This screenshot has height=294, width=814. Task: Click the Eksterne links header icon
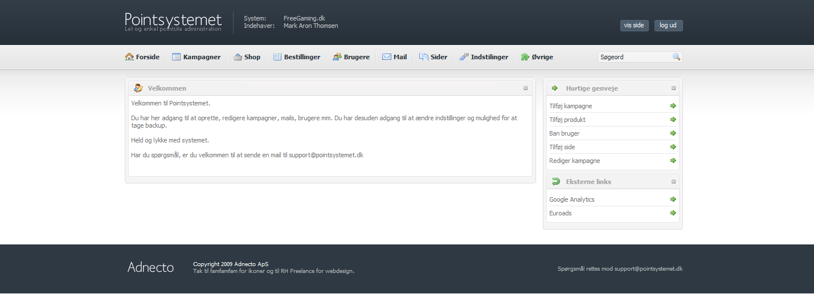tap(556, 182)
